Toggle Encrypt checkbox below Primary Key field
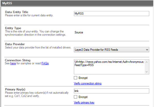 (x=75, y=97)
